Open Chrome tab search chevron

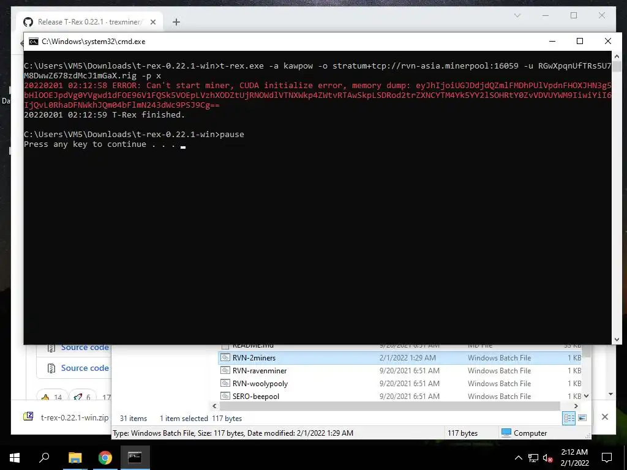pos(517,15)
